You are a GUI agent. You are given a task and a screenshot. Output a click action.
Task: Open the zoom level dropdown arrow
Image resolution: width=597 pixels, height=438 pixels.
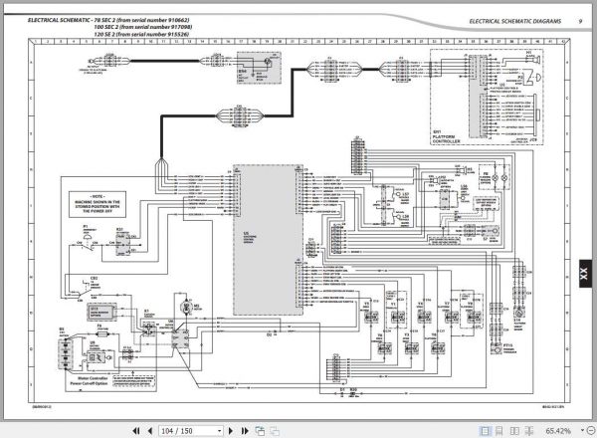click(x=582, y=430)
